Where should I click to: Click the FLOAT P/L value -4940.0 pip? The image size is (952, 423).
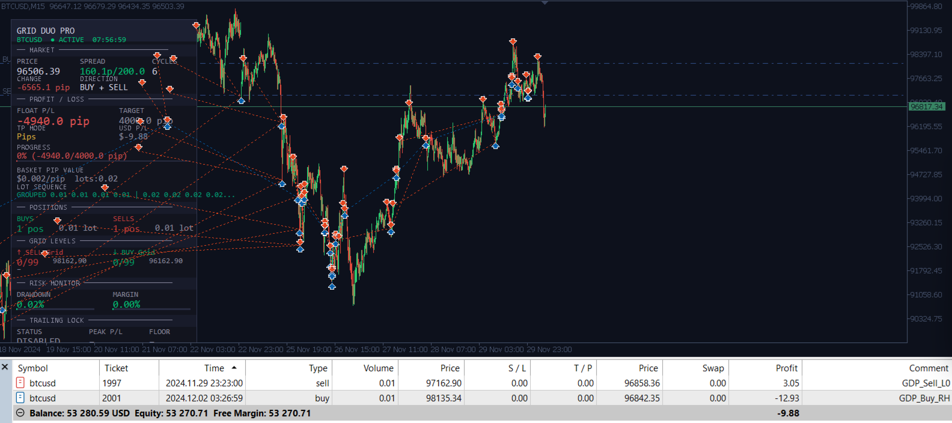pos(53,121)
